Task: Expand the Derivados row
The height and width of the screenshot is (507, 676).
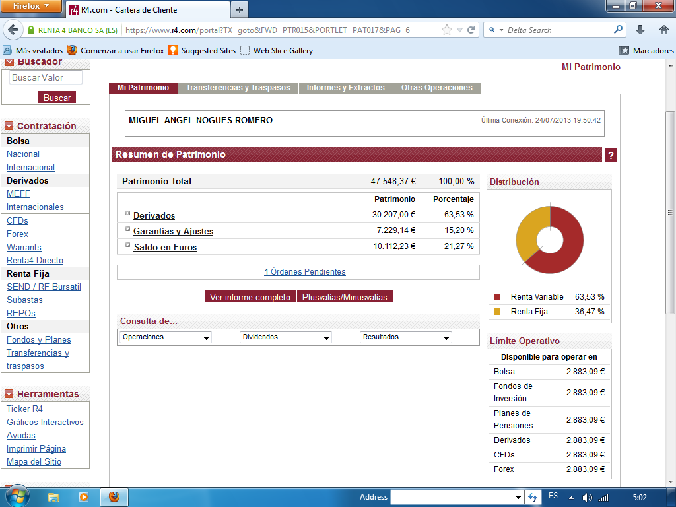Action: tap(128, 213)
